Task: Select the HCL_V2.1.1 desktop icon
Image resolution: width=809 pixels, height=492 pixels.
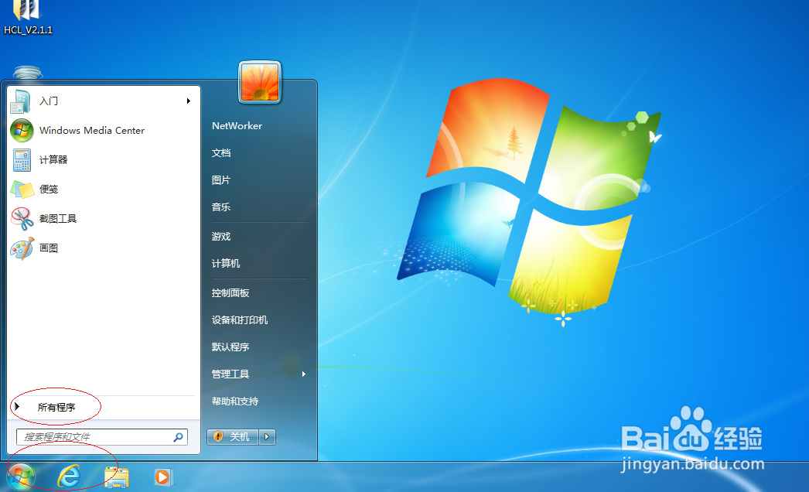Action: [x=27, y=9]
